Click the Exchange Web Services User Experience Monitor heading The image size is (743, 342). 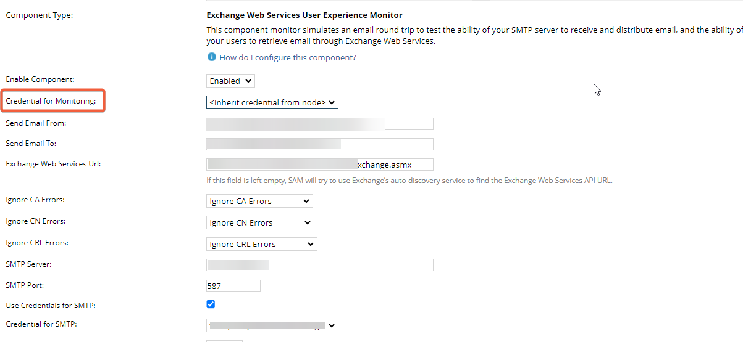tap(304, 15)
